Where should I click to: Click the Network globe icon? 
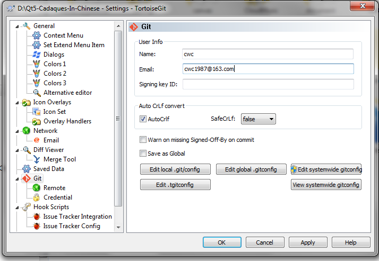[x=26, y=131]
